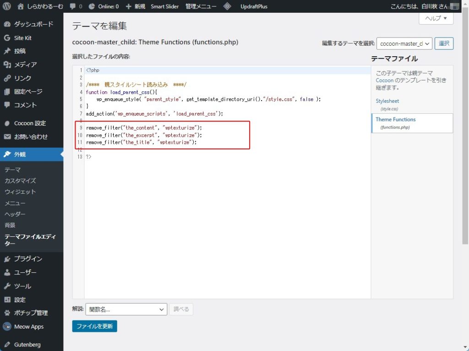Click the メディア media icon in sidebar
Screen dimensions: 469x351
7,65
